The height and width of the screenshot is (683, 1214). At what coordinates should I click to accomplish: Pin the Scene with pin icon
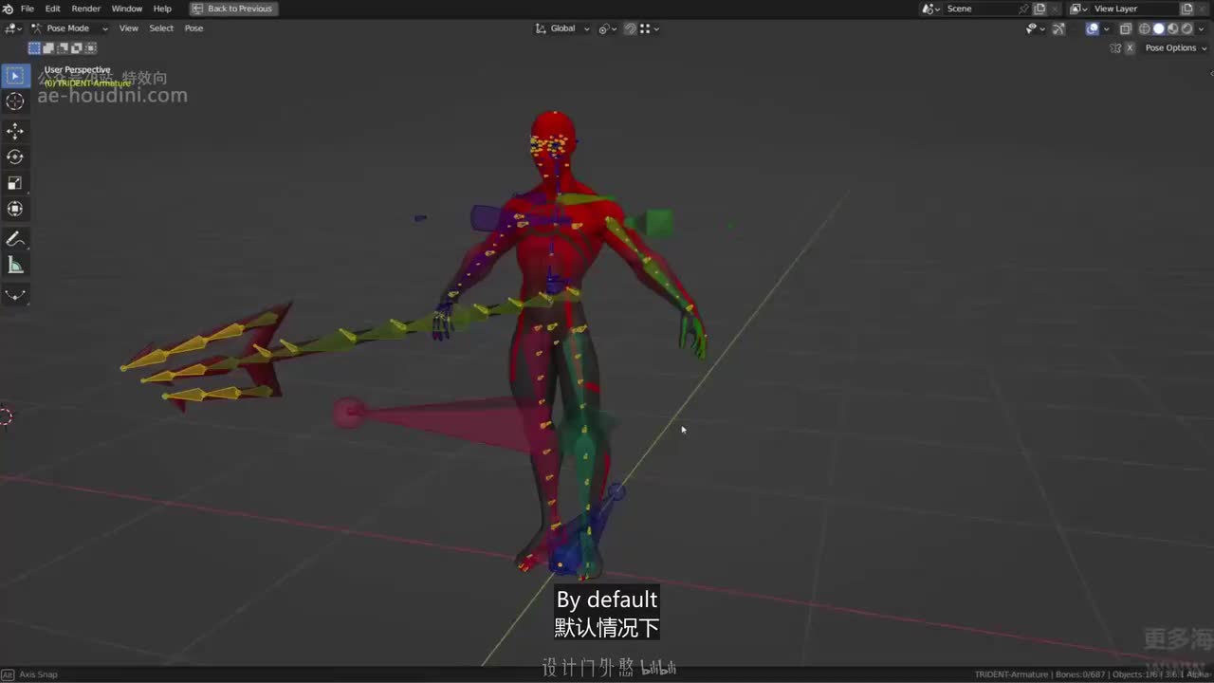click(1023, 9)
